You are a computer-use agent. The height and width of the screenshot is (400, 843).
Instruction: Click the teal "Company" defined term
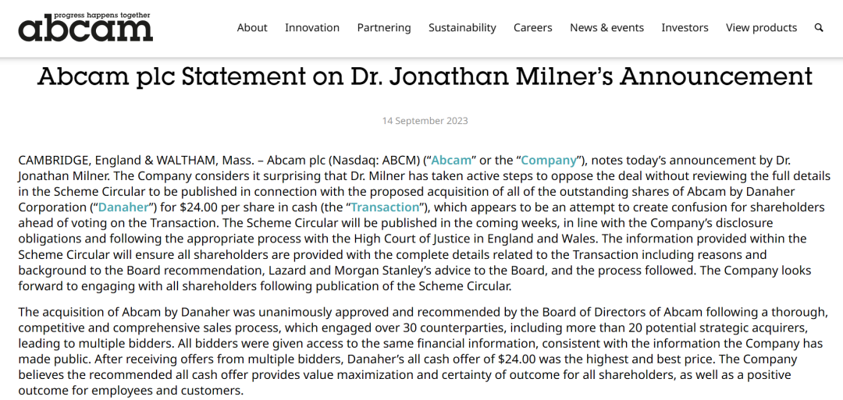(549, 160)
